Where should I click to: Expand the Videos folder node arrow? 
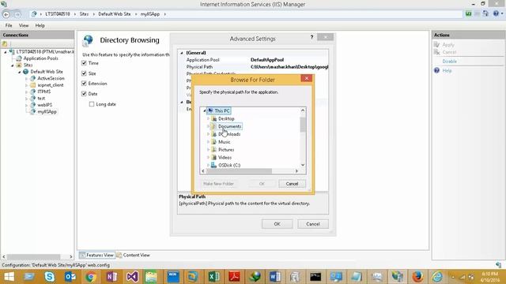pos(209,158)
